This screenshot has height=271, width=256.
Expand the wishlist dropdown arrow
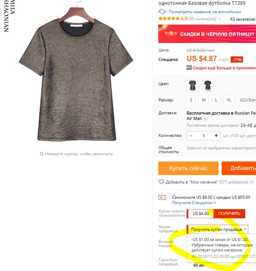click(252, 182)
